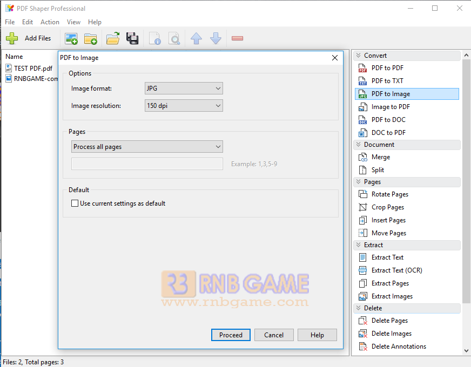Click the Proceed button
Screen dimensions: 471x367
(x=231, y=335)
